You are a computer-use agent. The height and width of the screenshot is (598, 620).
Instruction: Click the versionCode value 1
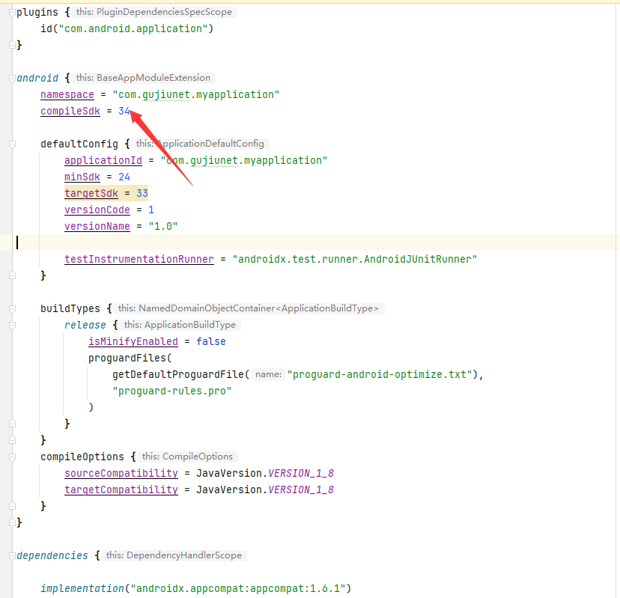click(x=151, y=210)
